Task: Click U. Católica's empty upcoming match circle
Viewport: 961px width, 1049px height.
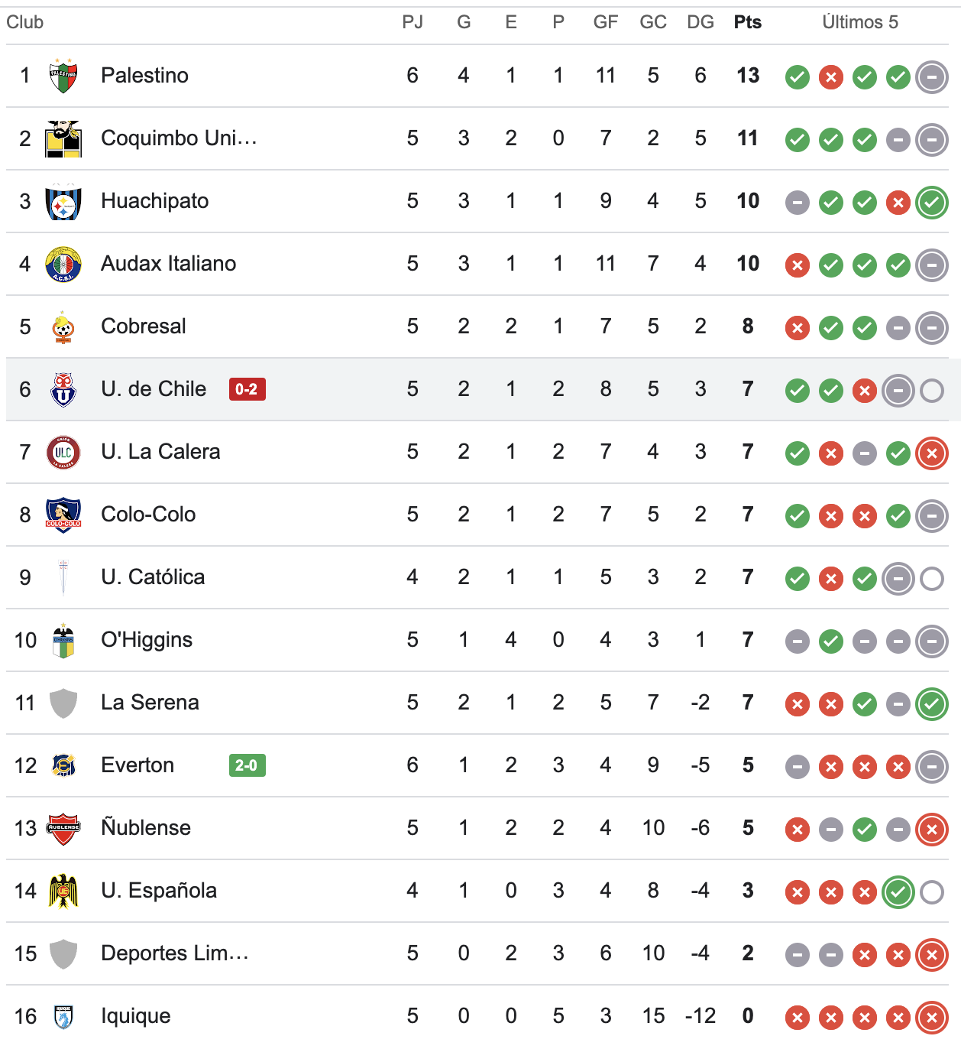Action: (932, 579)
